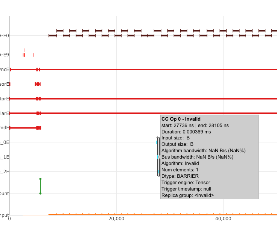Click the A-E9 y-axis row label
The height and width of the screenshot is (227, 277).
(x=4, y=55)
